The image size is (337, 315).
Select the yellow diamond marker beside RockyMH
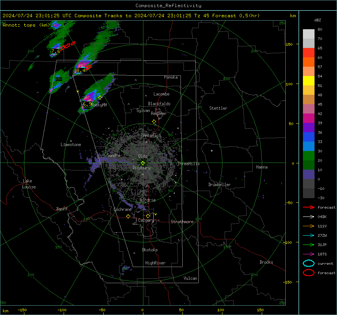(x=100, y=98)
